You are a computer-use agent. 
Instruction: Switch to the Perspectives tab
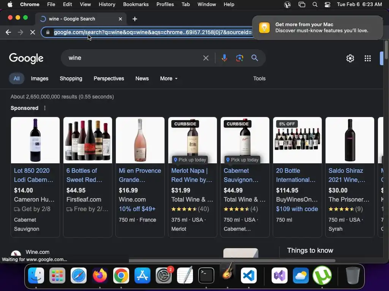click(x=109, y=78)
